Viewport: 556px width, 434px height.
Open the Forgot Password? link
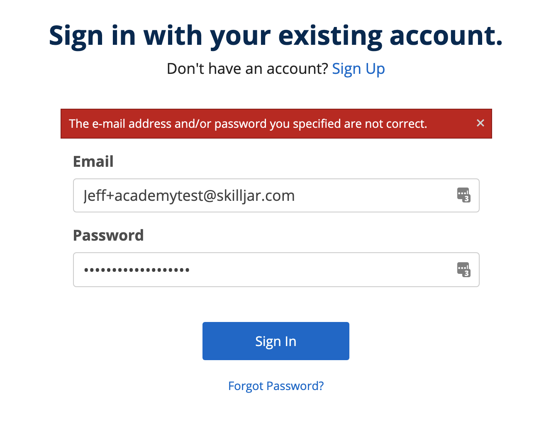[276, 386]
